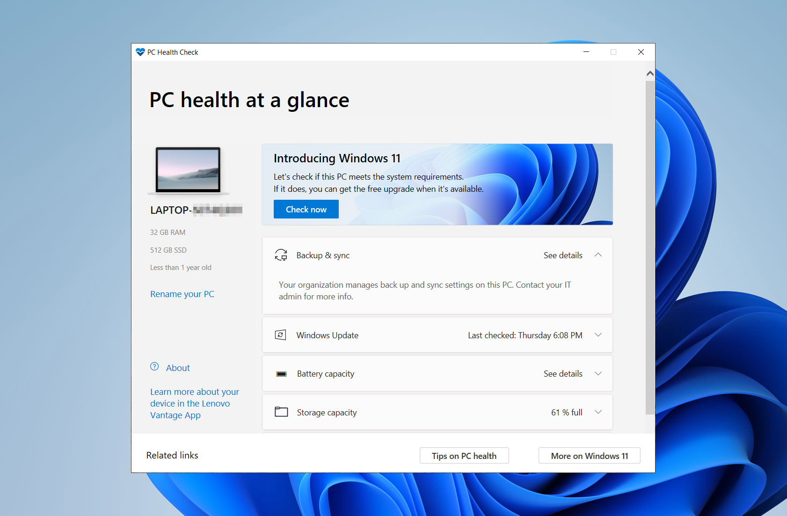Click the 512 GB SSD text
Screen dimensions: 787x516
coord(168,250)
